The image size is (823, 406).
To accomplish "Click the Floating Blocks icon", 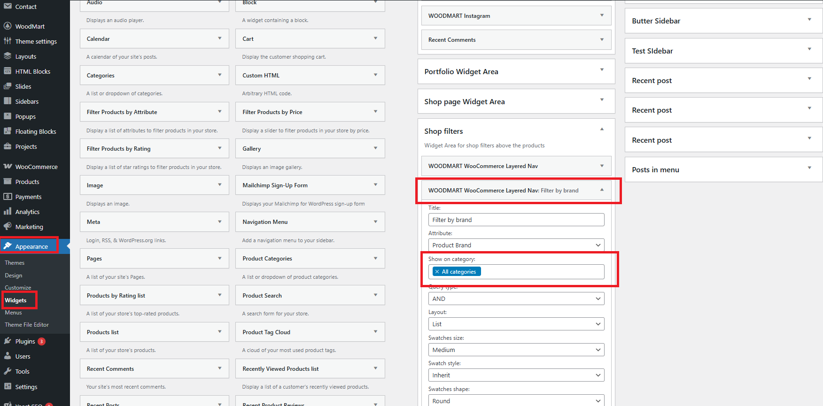I will pyautogui.click(x=8, y=131).
